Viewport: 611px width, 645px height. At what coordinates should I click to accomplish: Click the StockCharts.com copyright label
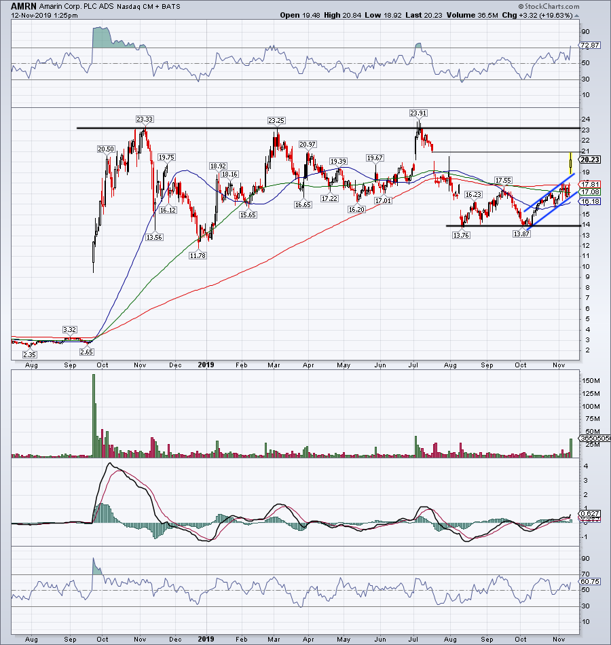(549, 7)
